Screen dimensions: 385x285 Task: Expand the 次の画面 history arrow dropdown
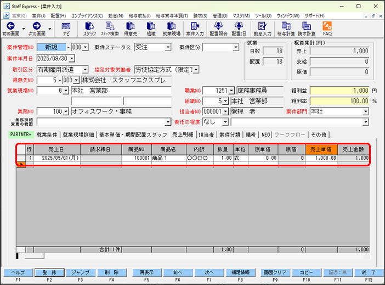[x=49, y=29]
